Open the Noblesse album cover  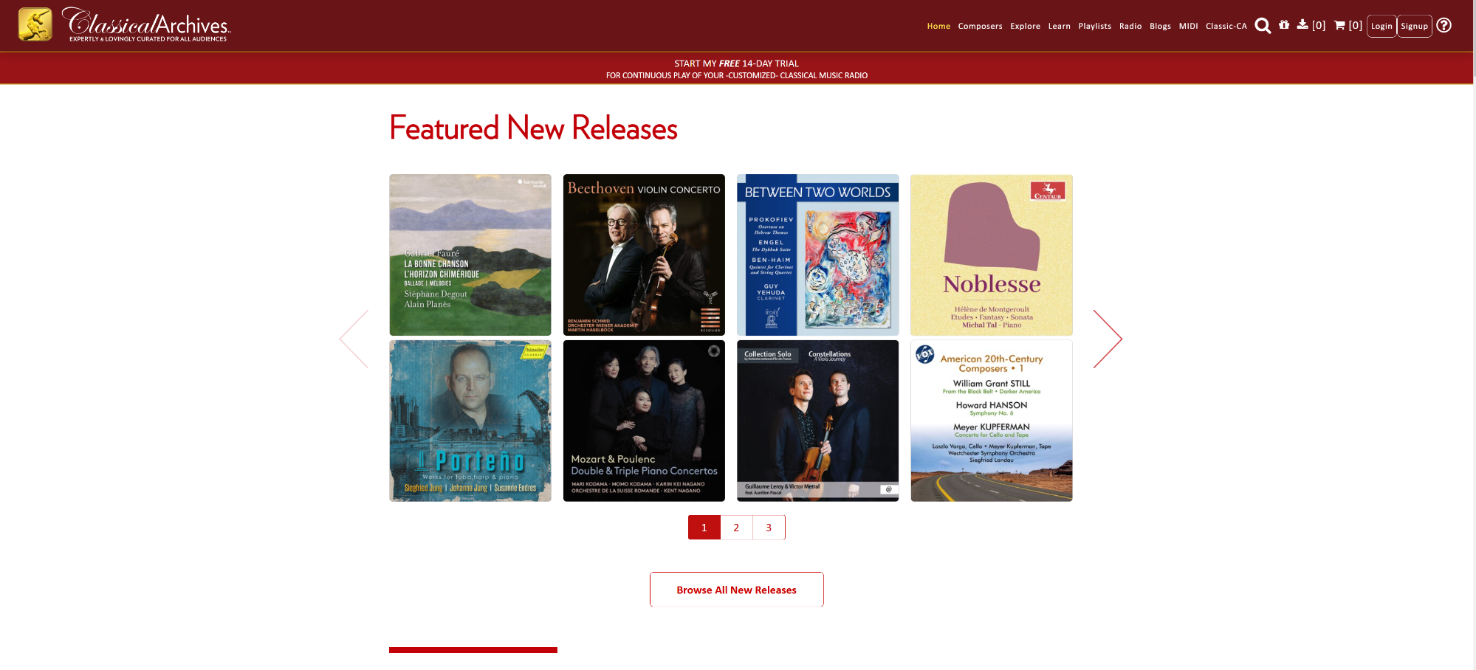coord(992,255)
